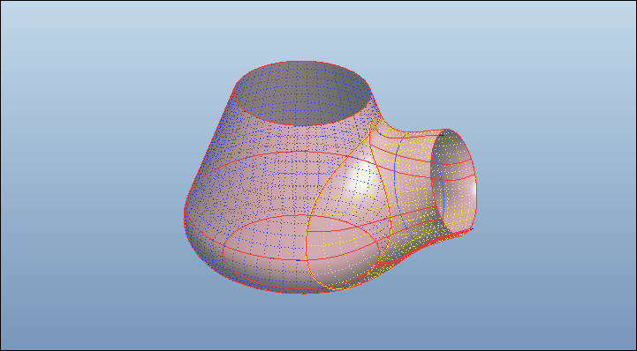Select the red ellipse on the base
The image size is (637, 351).
(301, 252)
